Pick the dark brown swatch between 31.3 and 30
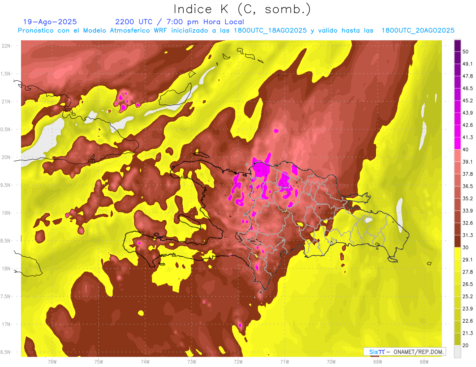 457,241
